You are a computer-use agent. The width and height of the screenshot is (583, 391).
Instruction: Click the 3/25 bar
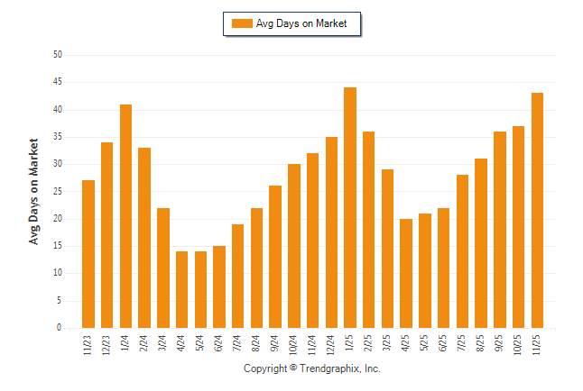click(x=387, y=249)
